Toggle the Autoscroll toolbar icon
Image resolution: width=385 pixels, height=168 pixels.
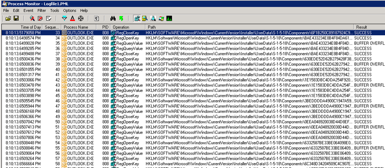(x=41, y=18)
